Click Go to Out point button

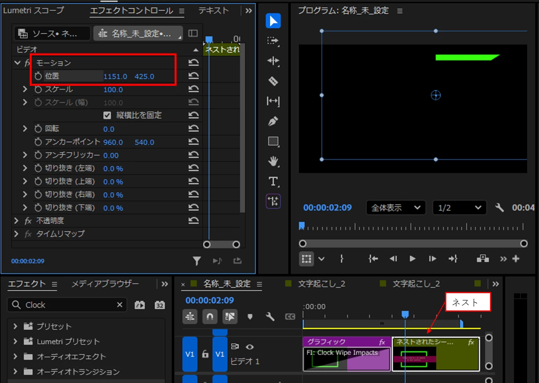tap(453, 259)
